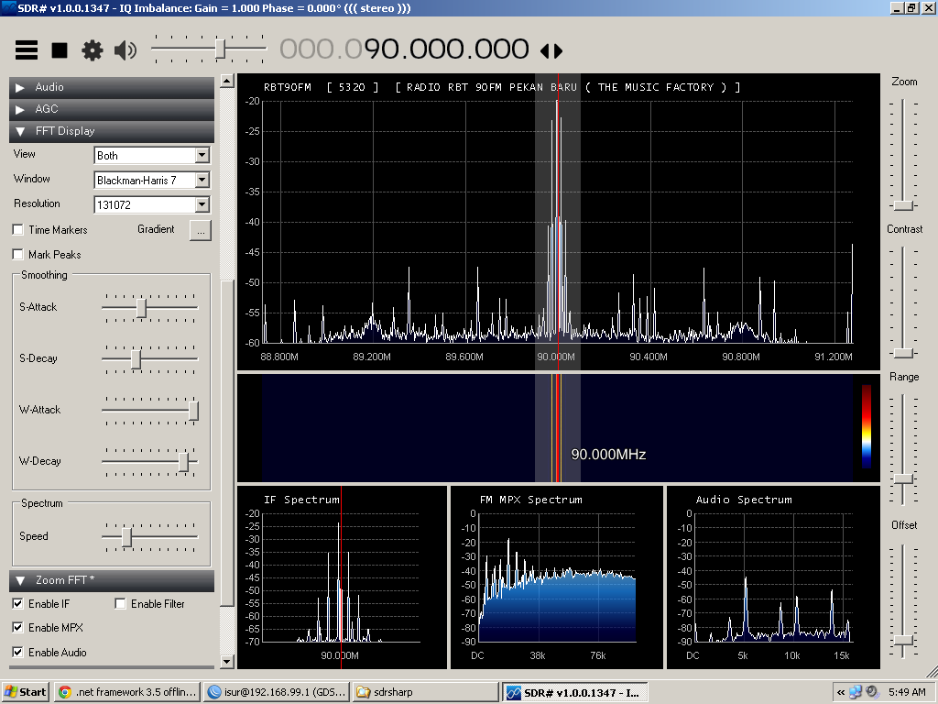Screen dimensions: 938x704
Task: Open the Windows Start button
Action: pyautogui.click(x=25, y=692)
